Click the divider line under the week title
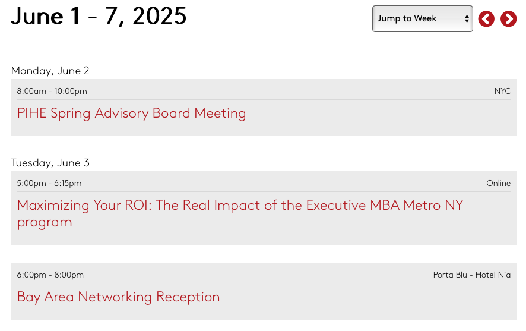This screenshot has width=526, height=331. tap(264, 40)
